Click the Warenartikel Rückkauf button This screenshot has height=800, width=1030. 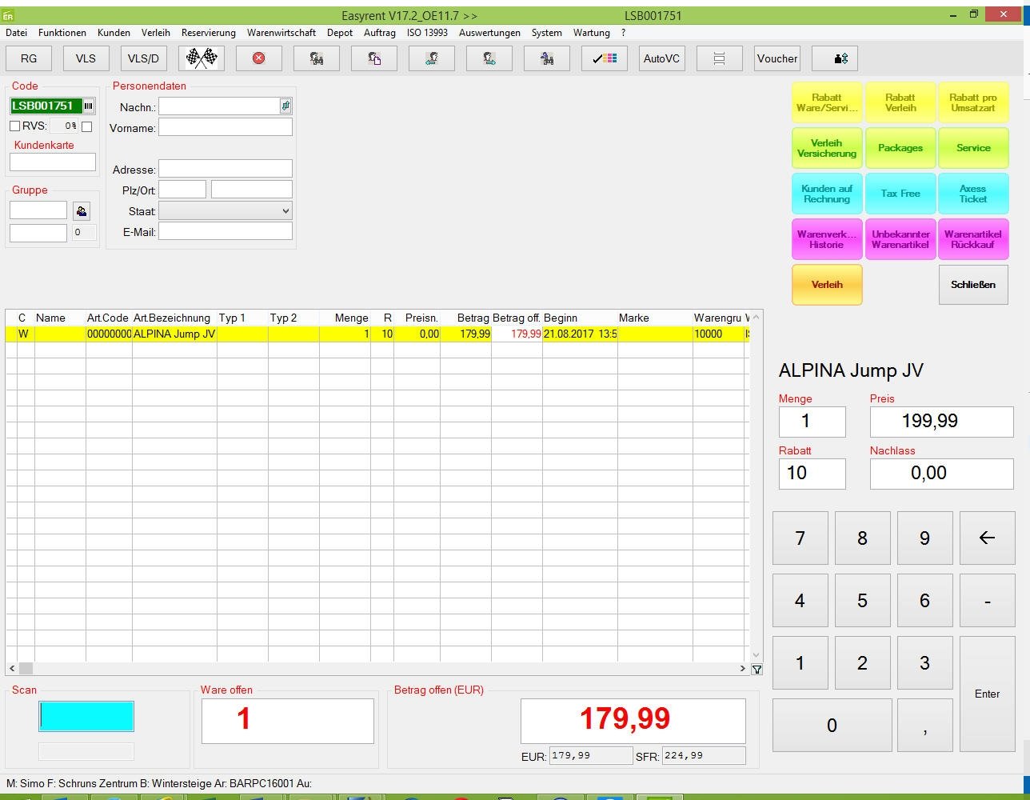973,239
